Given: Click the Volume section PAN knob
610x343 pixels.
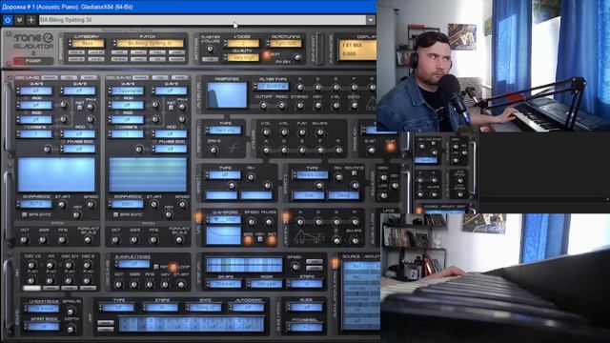Looking at the screenshot, I should [302, 132].
